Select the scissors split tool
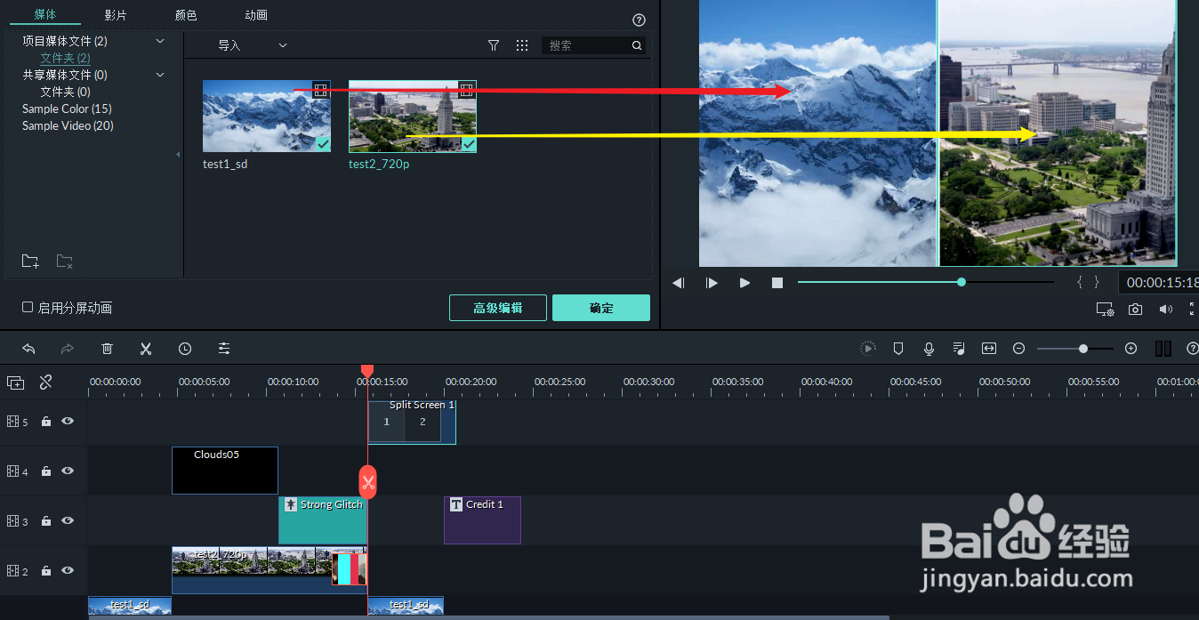 [145, 348]
